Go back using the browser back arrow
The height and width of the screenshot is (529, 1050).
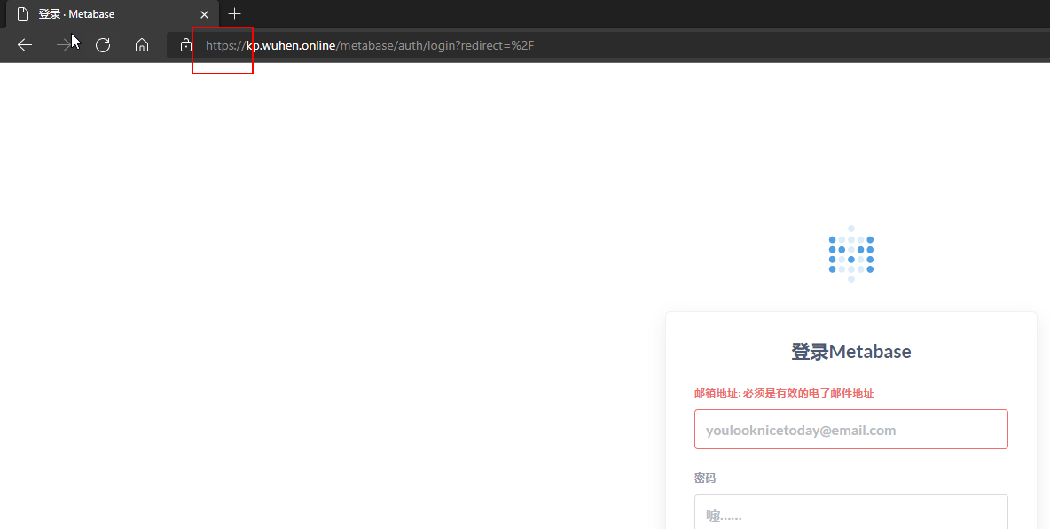(x=25, y=45)
